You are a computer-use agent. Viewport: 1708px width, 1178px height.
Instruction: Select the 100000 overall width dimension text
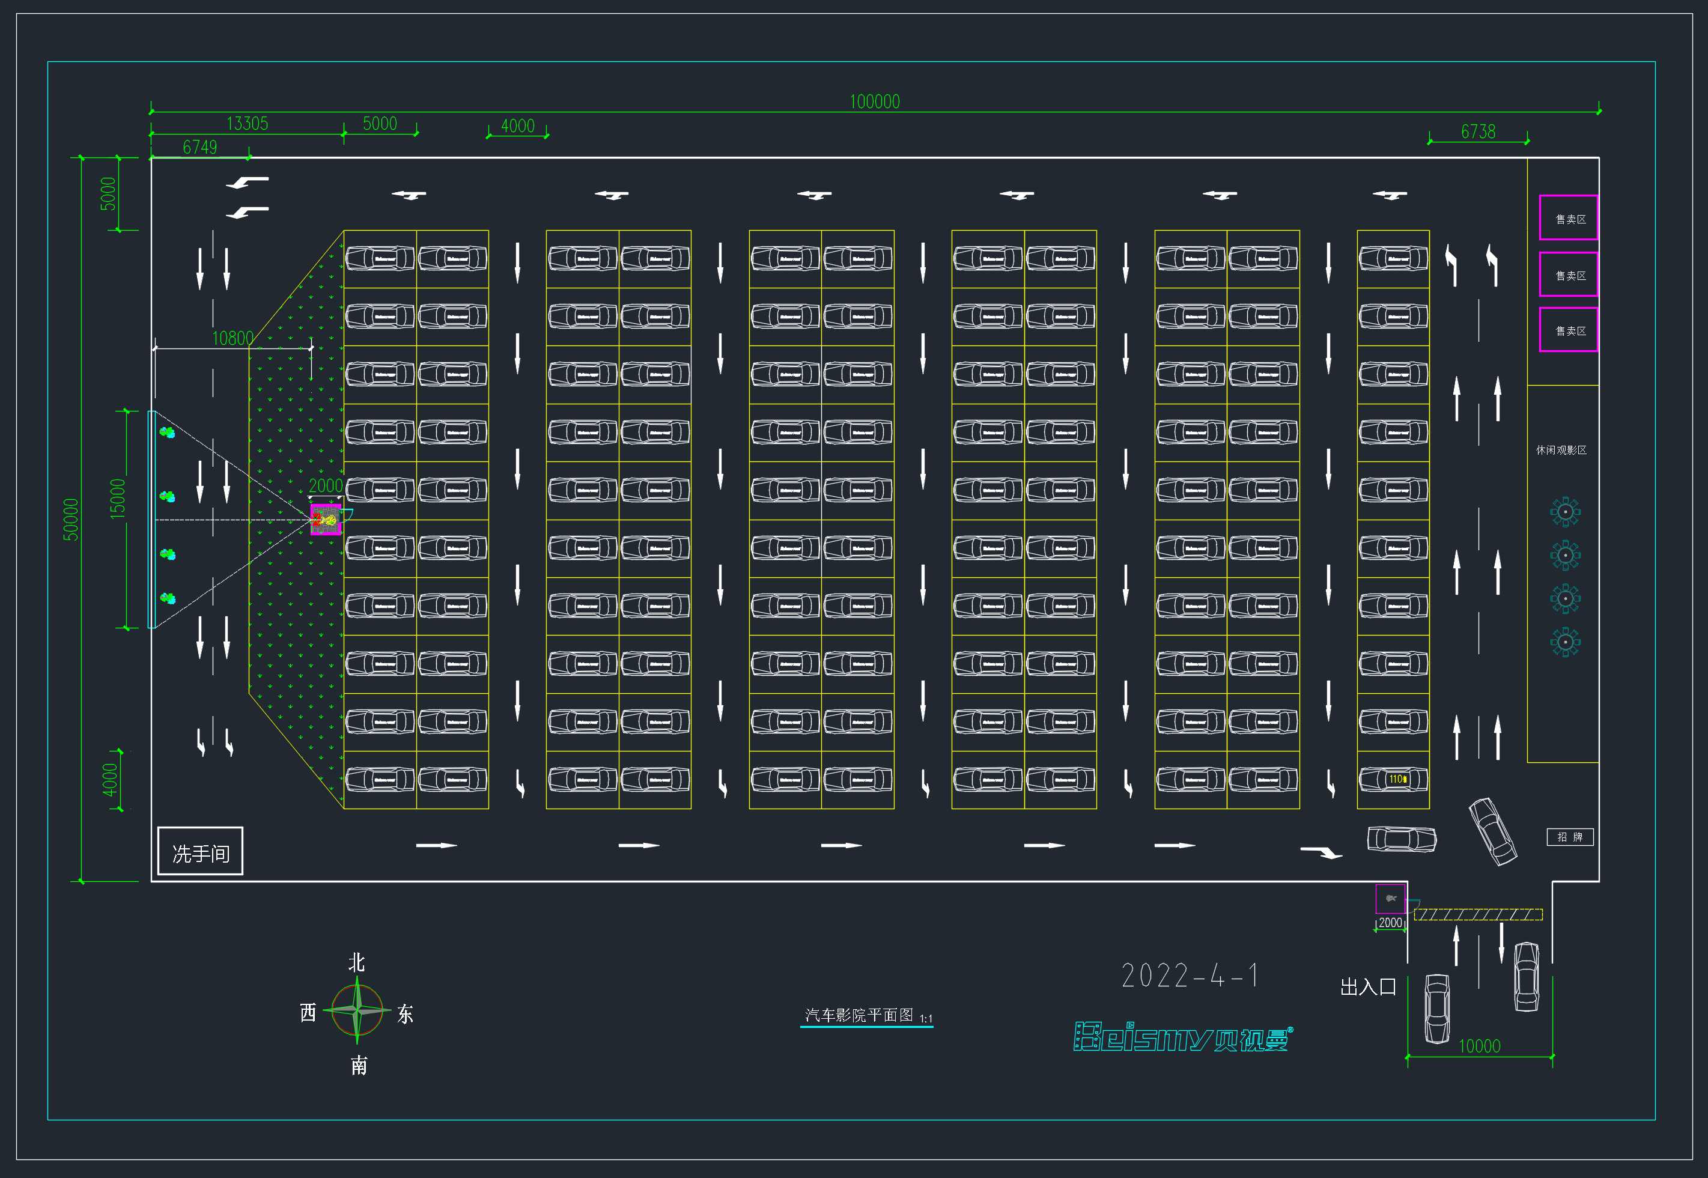pyautogui.click(x=875, y=102)
